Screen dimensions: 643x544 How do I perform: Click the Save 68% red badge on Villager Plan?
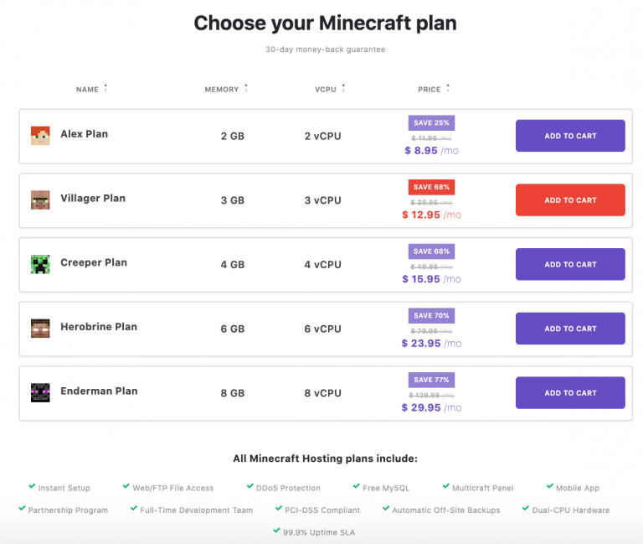tap(431, 187)
